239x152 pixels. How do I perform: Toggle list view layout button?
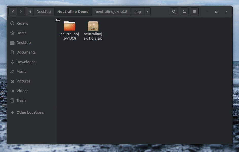point(184,12)
